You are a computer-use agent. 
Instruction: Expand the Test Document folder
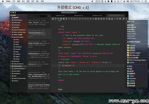[11, 20]
